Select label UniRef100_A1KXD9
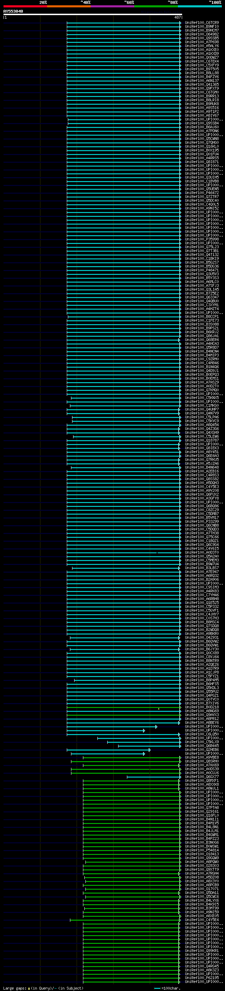225x991 pixels. [x=202, y=53]
